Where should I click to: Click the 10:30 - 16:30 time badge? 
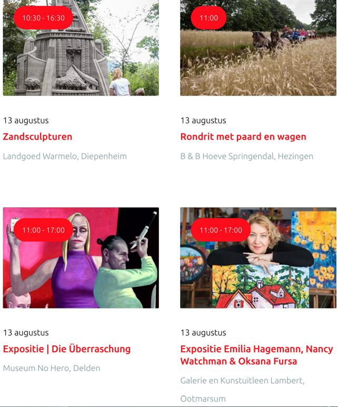pos(43,18)
